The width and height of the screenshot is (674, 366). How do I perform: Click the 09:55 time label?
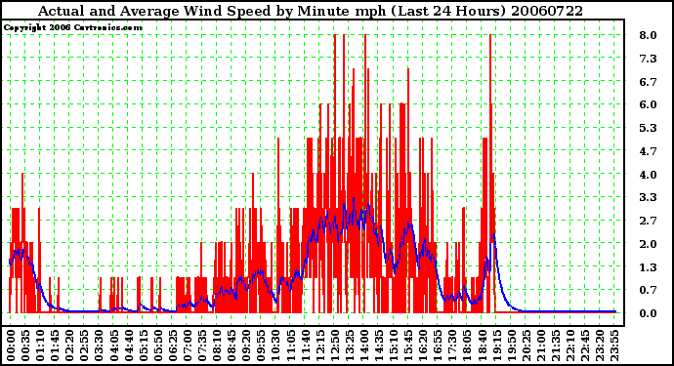[x=261, y=346]
